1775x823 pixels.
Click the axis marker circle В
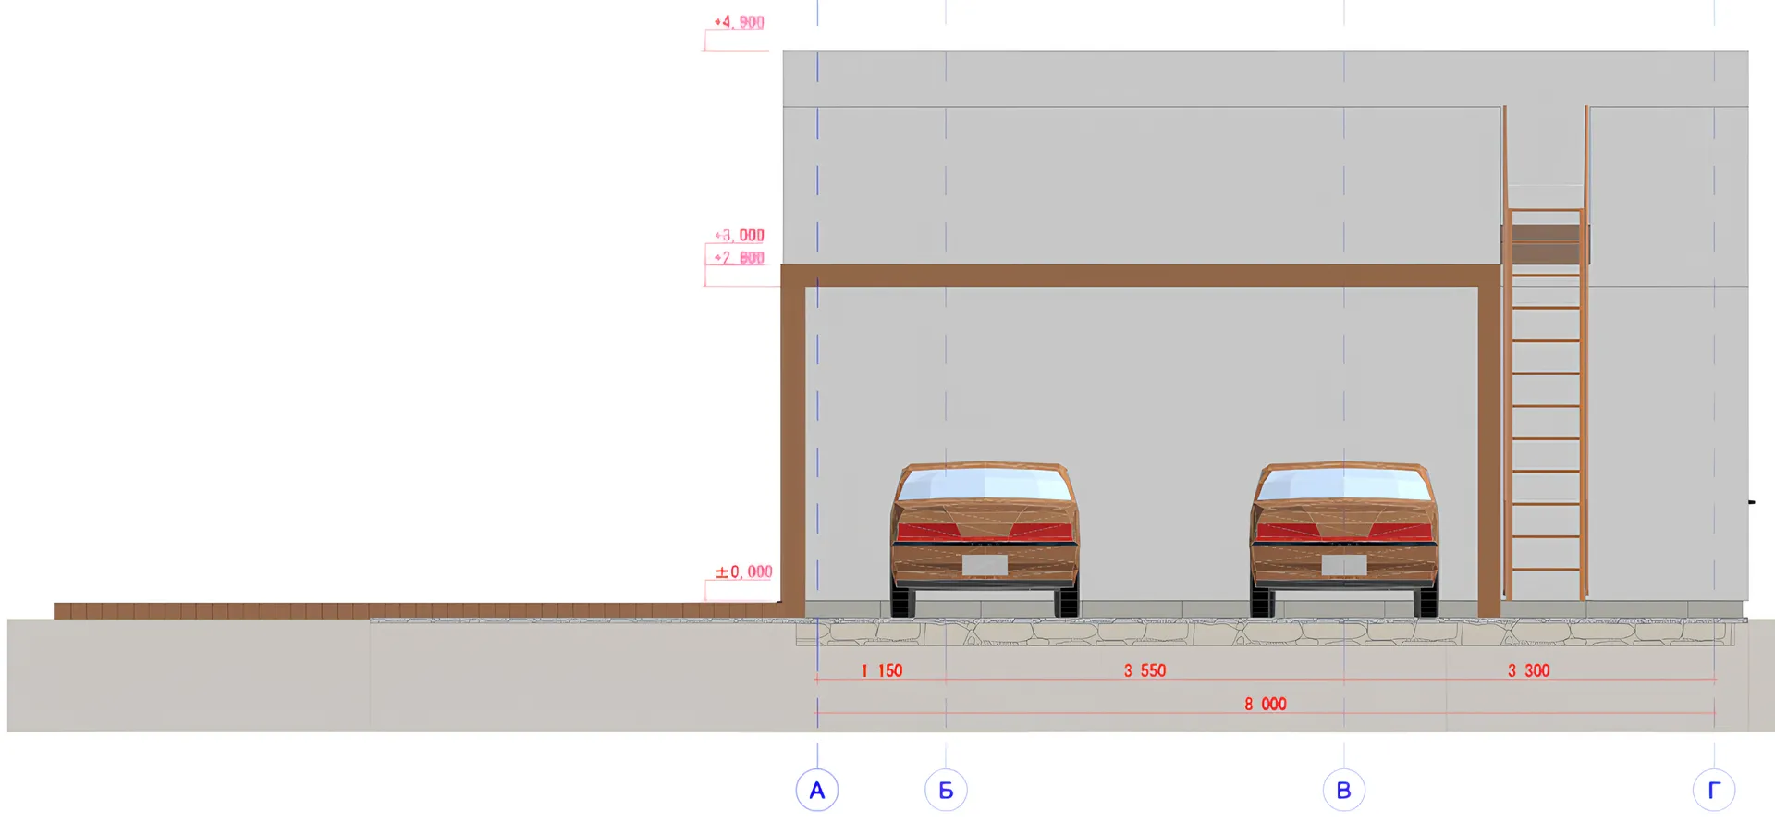point(1343,791)
